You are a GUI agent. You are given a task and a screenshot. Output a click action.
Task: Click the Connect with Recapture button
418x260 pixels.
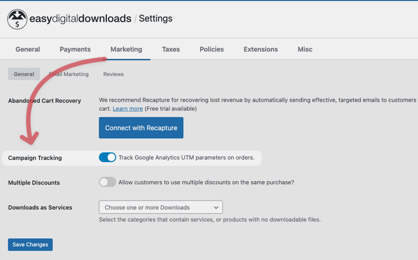pos(141,128)
